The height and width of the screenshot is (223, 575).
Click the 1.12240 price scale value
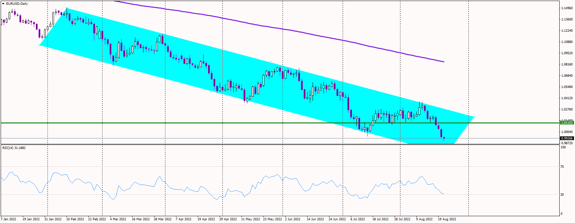click(567, 31)
